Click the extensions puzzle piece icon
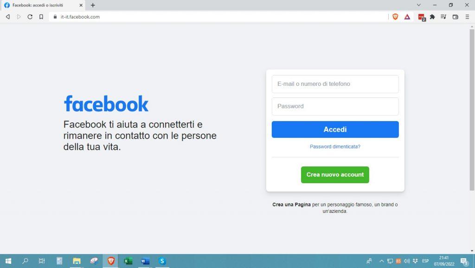The height and width of the screenshot is (268, 475). click(431, 16)
